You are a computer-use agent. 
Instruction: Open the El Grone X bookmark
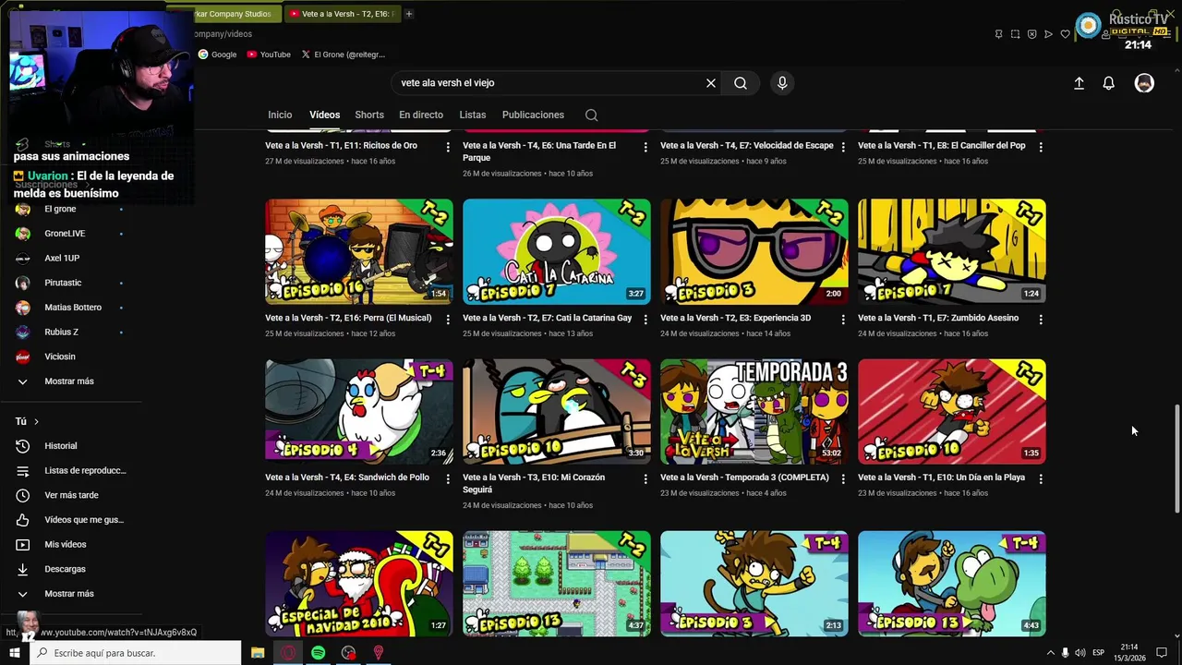pyautogui.click(x=343, y=54)
